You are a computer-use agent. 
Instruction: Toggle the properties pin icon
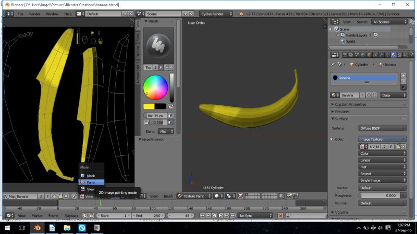coord(333,64)
